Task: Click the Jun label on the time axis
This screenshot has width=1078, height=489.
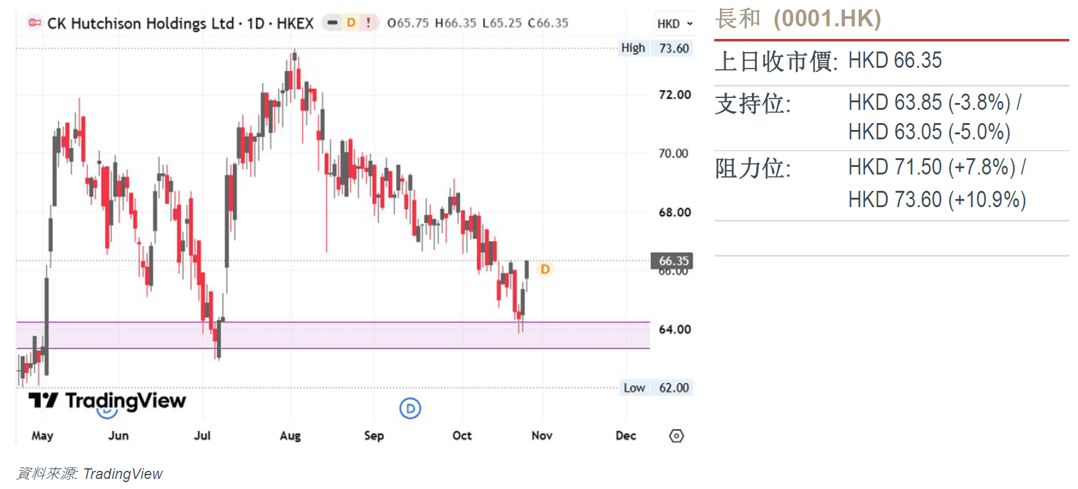Action: point(118,436)
